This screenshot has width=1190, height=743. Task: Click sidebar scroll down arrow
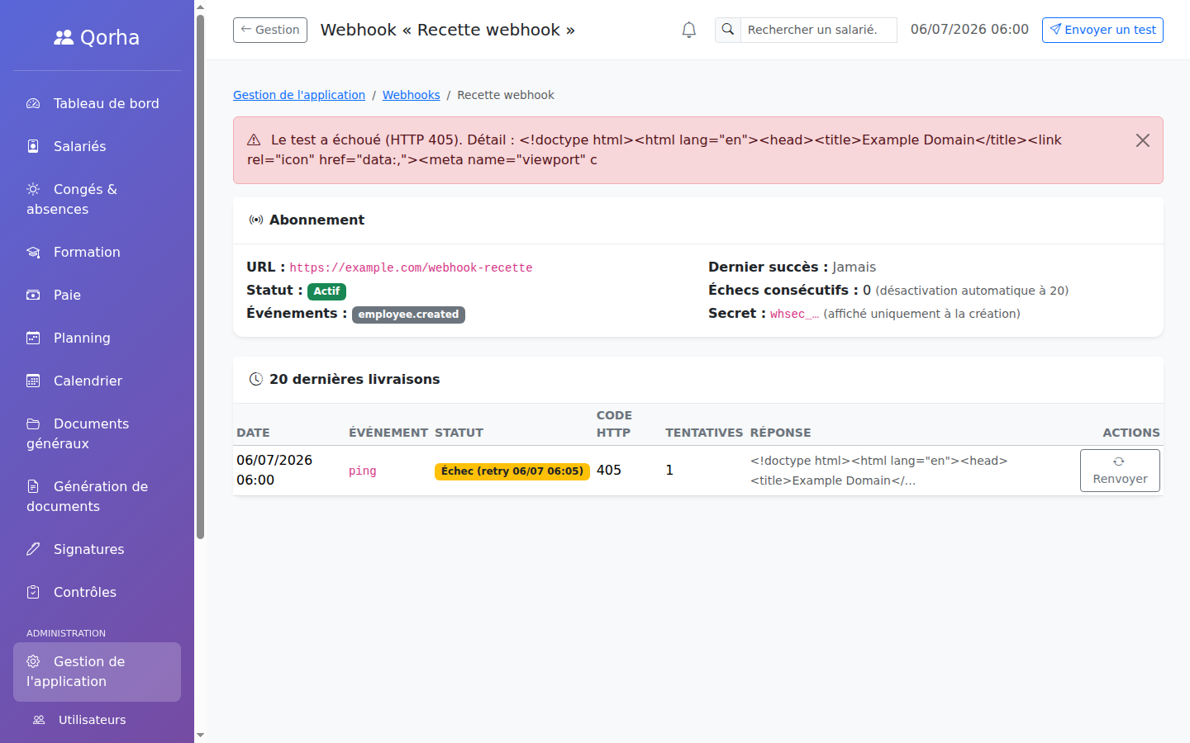[200, 735]
